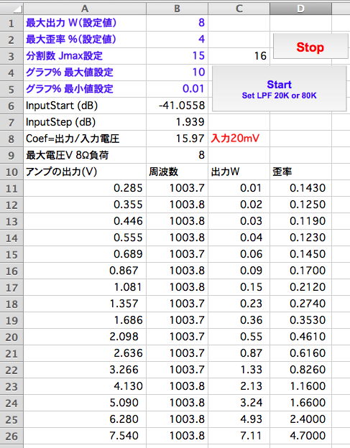Click the Jmax value 15 cell
This screenshot has height=448, width=350.
point(177,56)
